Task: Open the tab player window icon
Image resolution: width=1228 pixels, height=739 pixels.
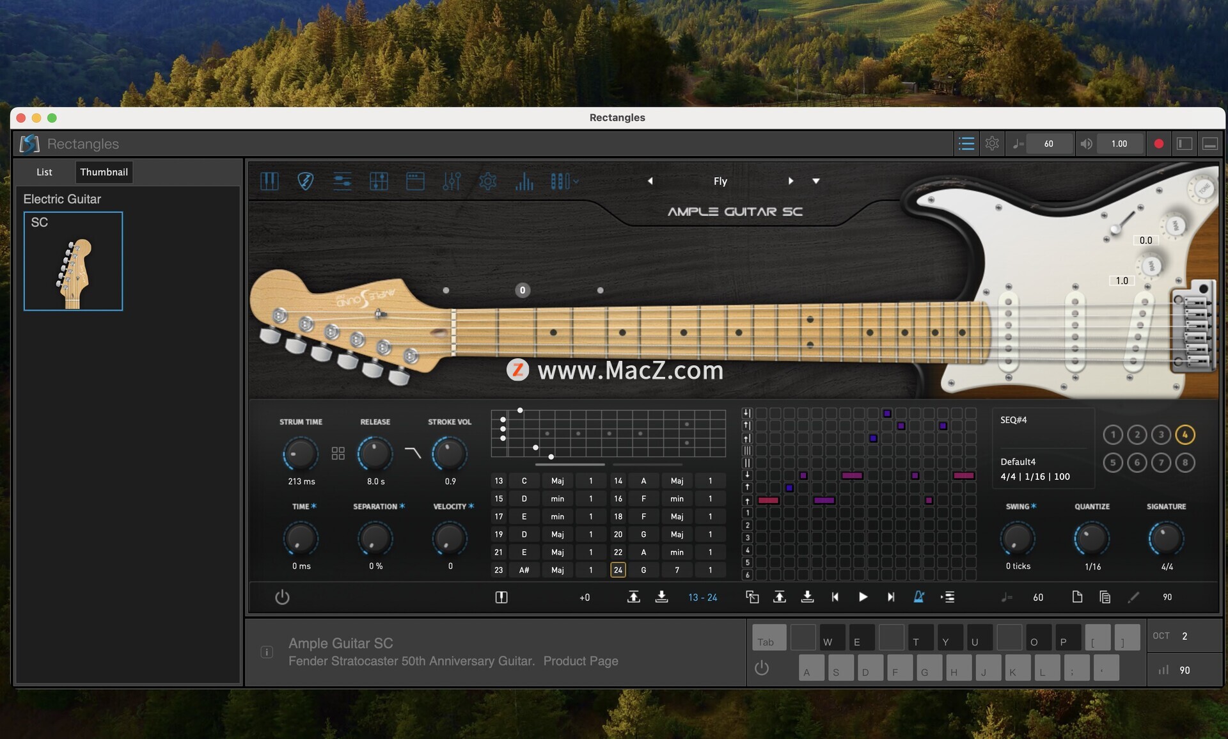Action: click(x=415, y=182)
